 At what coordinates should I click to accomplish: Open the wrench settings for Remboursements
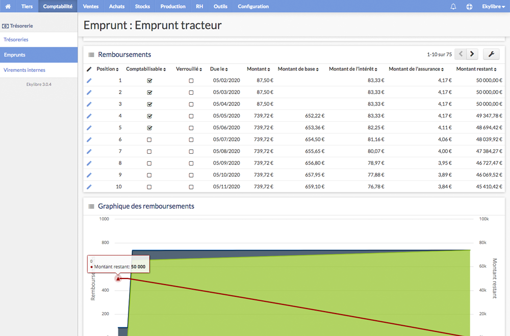(491, 54)
